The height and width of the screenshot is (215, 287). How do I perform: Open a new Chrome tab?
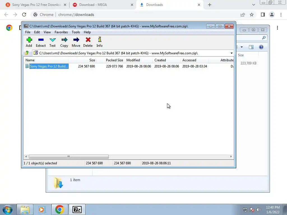(x=210, y=5)
